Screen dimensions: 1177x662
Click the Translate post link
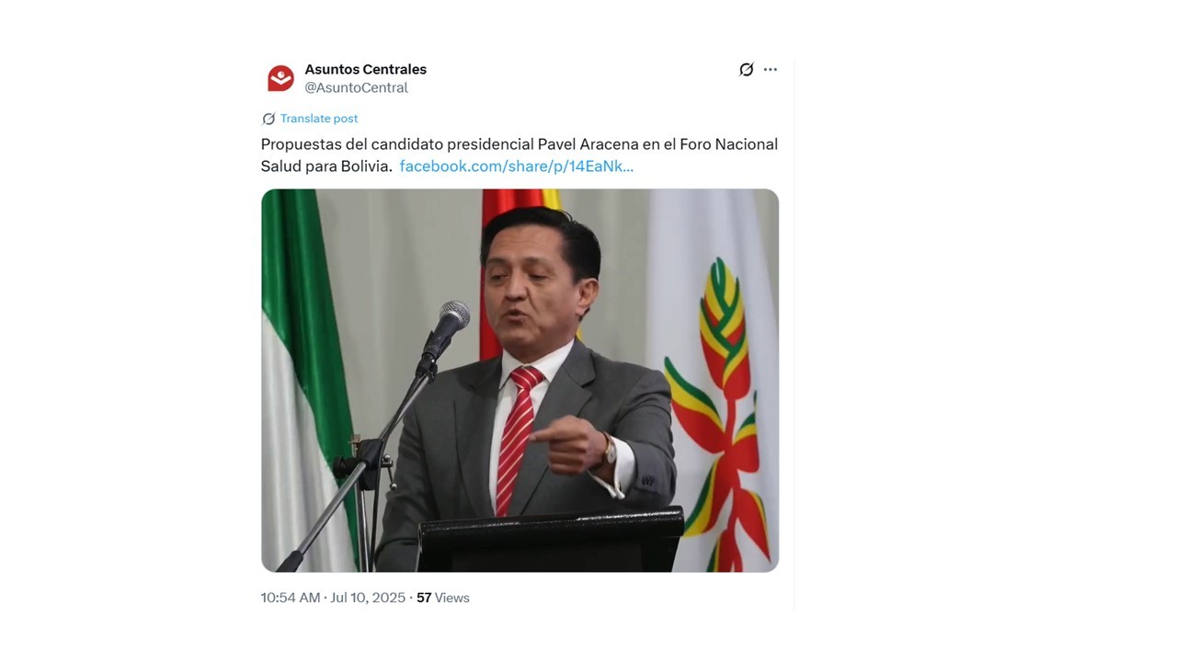(x=319, y=119)
